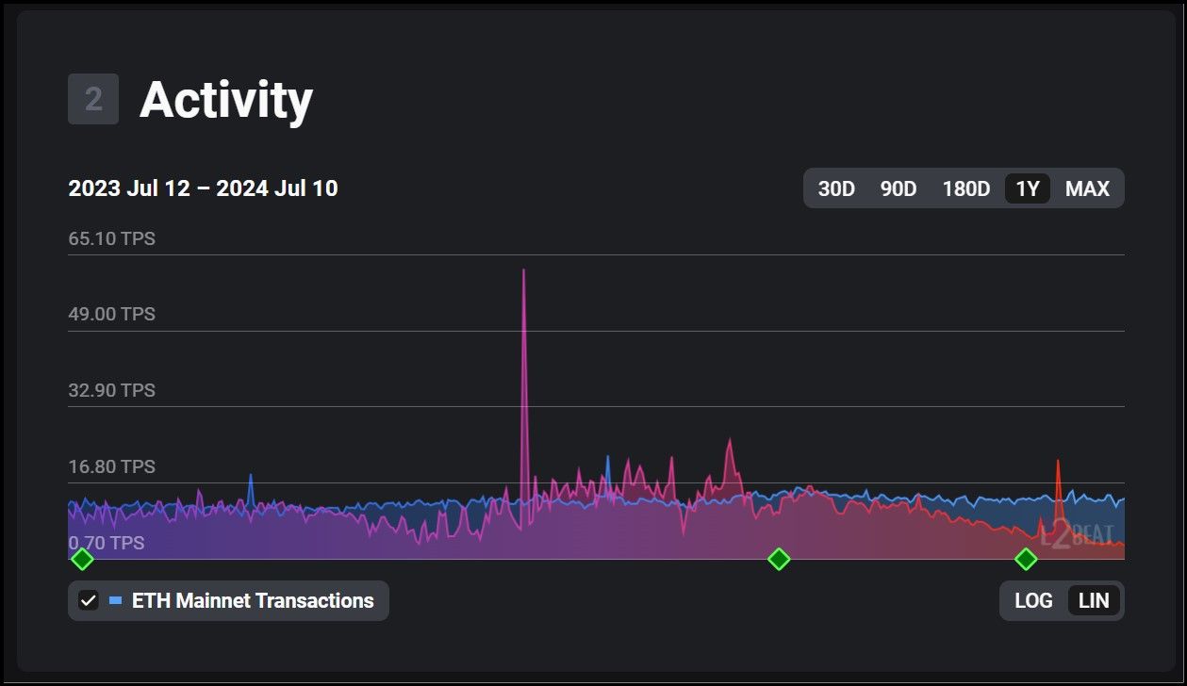Select LIN linear scale option
This screenshot has width=1187, height=686.
[x=1094, y=600]
